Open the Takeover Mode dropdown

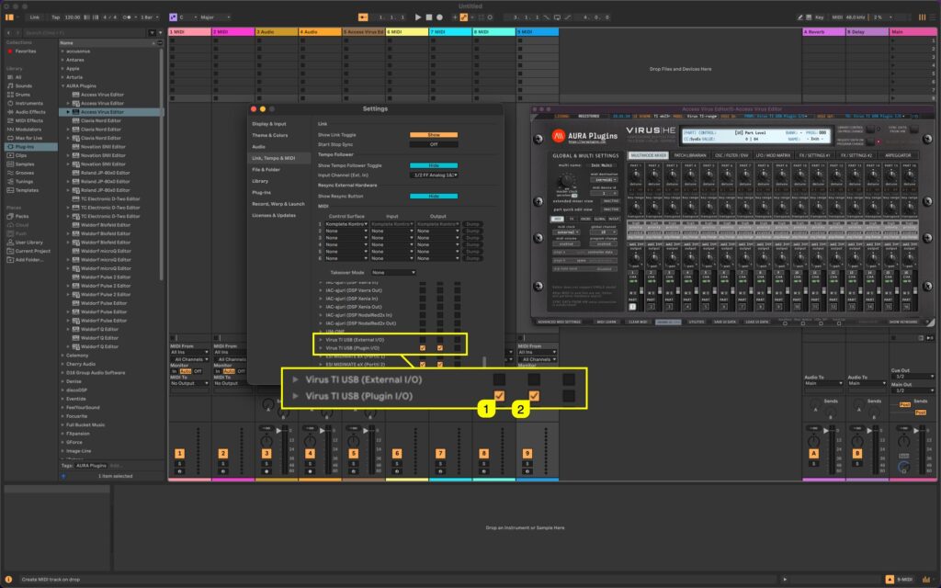tap(394, 271)
